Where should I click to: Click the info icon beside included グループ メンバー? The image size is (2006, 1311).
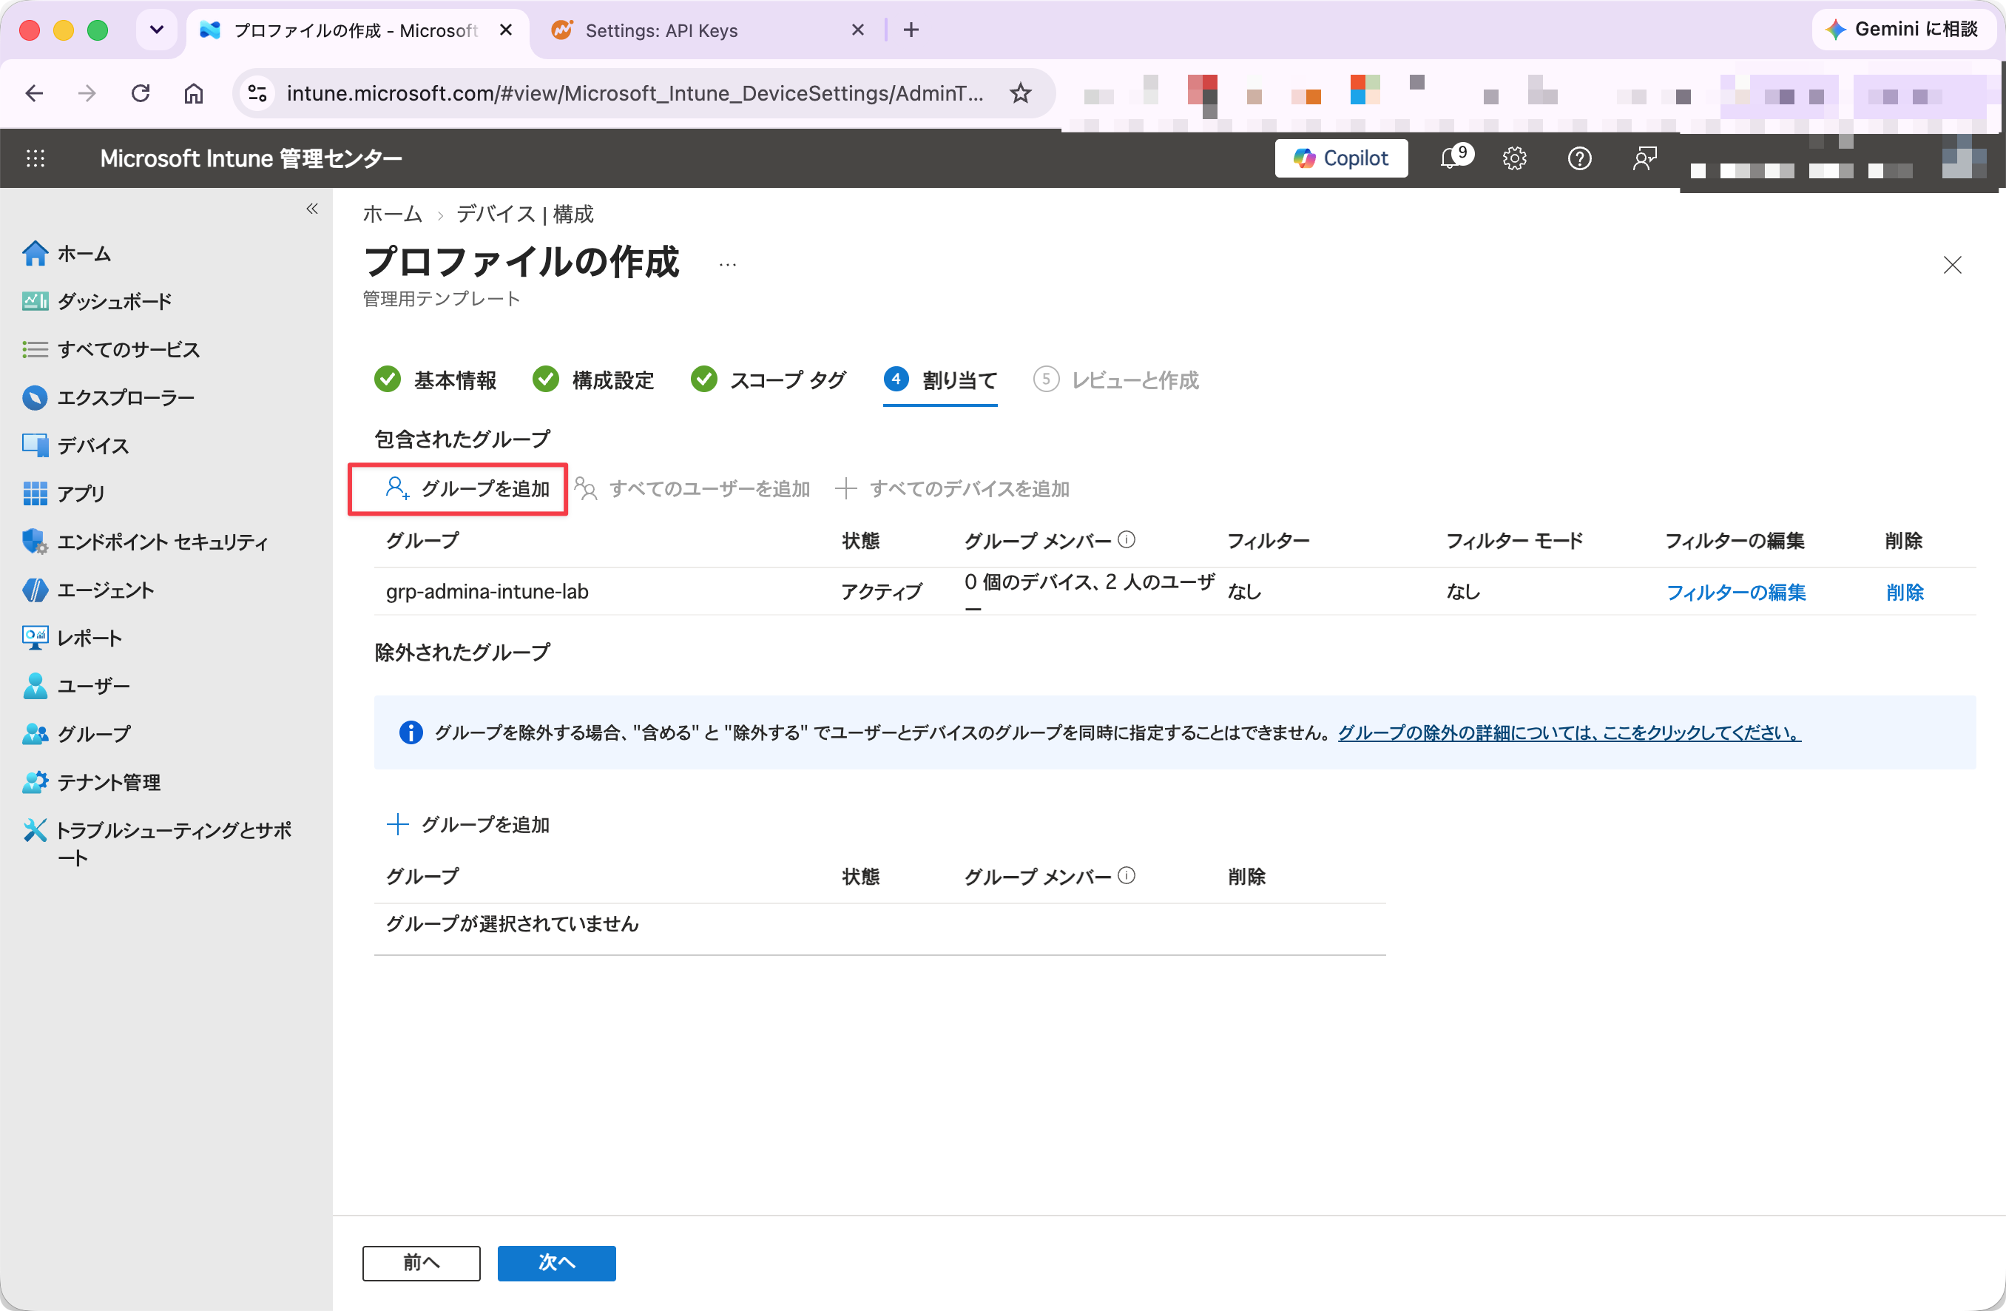click(x=1126, y=539)
